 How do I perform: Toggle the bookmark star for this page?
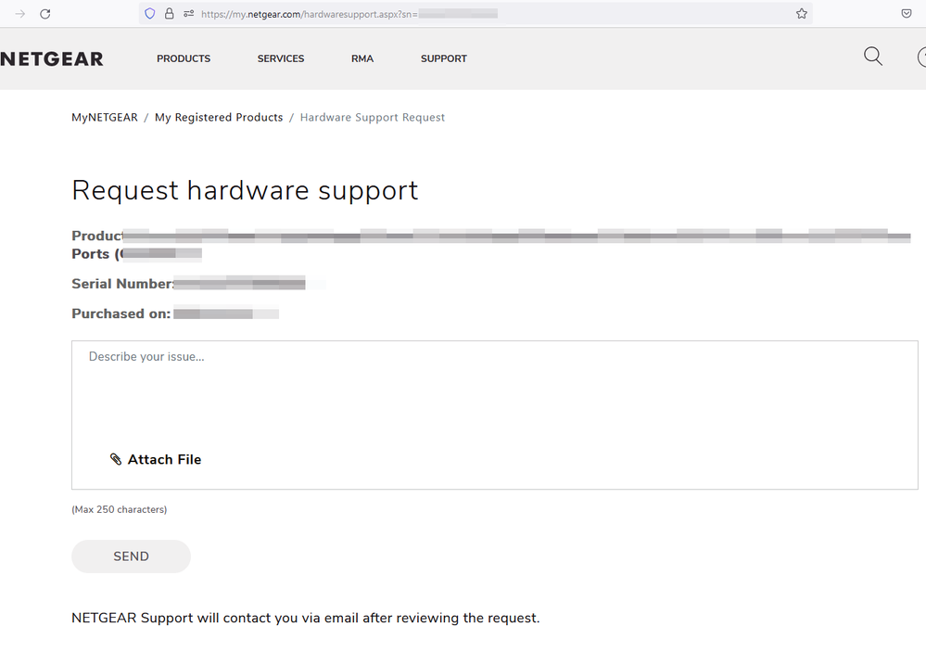coord(801,13)
